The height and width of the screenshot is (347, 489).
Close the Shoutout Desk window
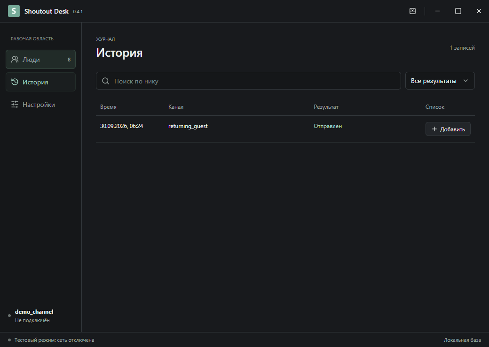tap(479, 11)
